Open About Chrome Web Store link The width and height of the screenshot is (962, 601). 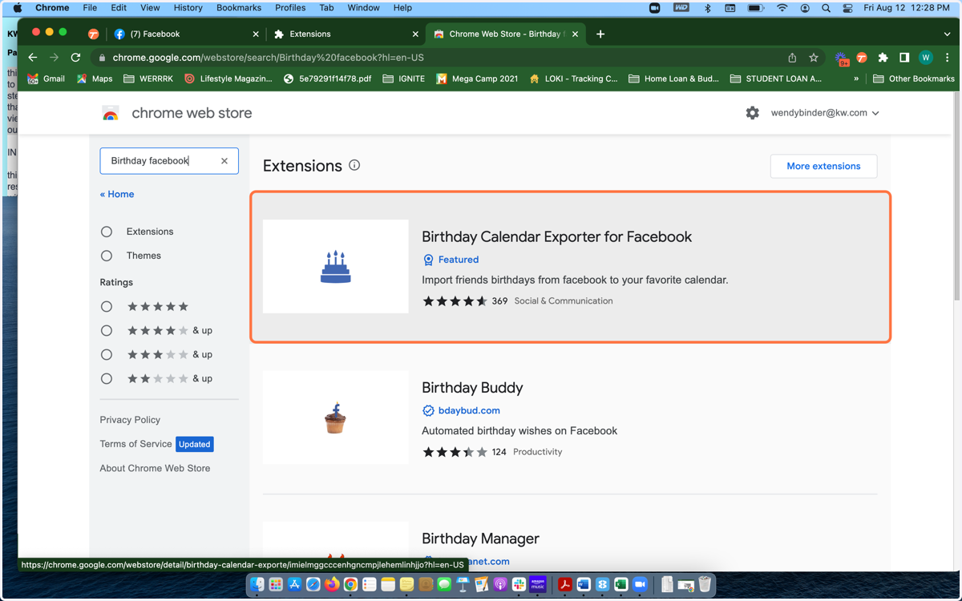155,468
